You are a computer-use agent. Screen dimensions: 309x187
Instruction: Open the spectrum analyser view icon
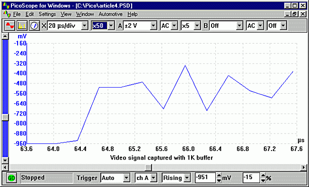(22, 26)
